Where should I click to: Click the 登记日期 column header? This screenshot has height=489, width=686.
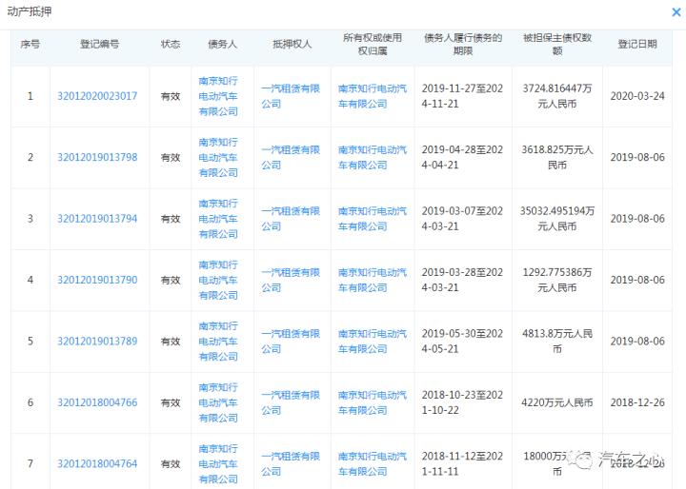coord(637,44)
